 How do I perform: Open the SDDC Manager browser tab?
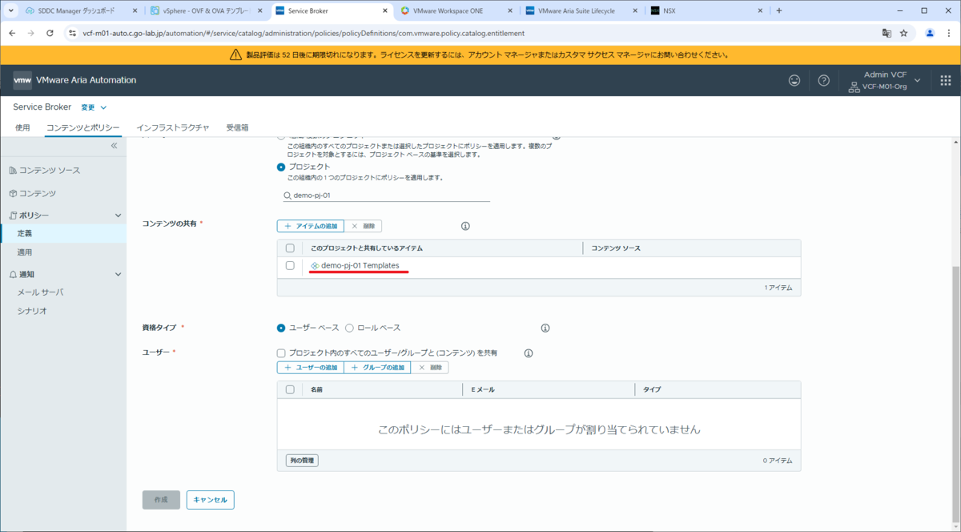click(80, 11)
